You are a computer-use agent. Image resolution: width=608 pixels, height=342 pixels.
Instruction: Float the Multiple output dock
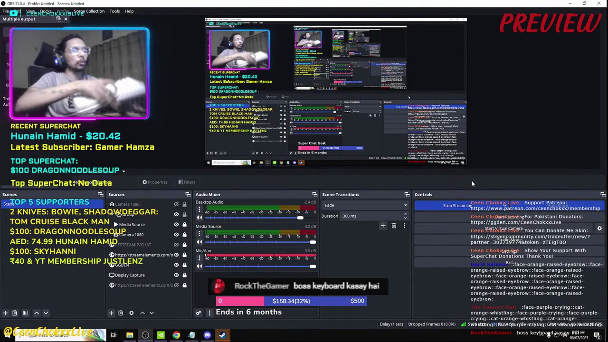[59, 19]
